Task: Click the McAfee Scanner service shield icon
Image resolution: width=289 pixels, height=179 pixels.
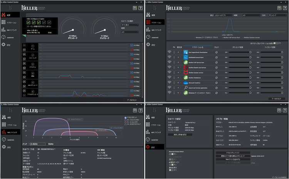Action: (185, 72)
